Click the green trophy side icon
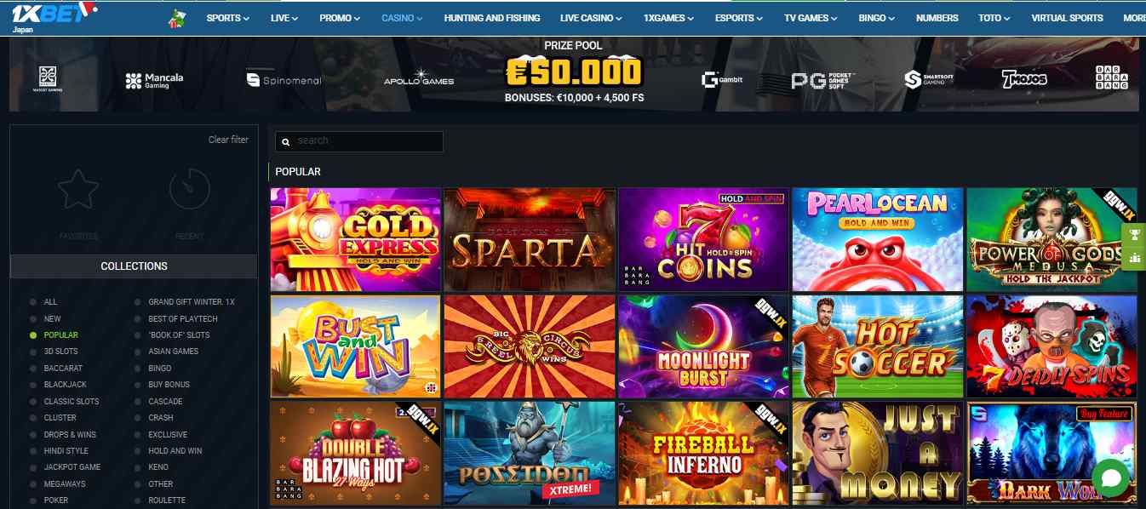Image resolution: width=1146 pixels, height=509 pixels. pos(1134,236)
